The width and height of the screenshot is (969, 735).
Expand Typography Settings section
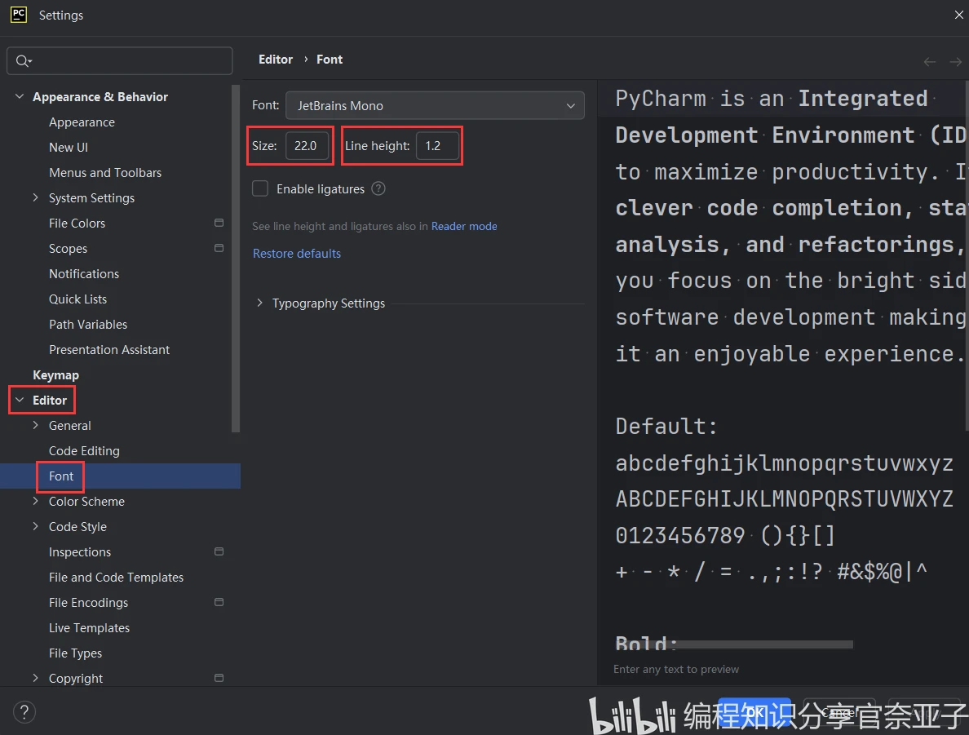[260, 303]
